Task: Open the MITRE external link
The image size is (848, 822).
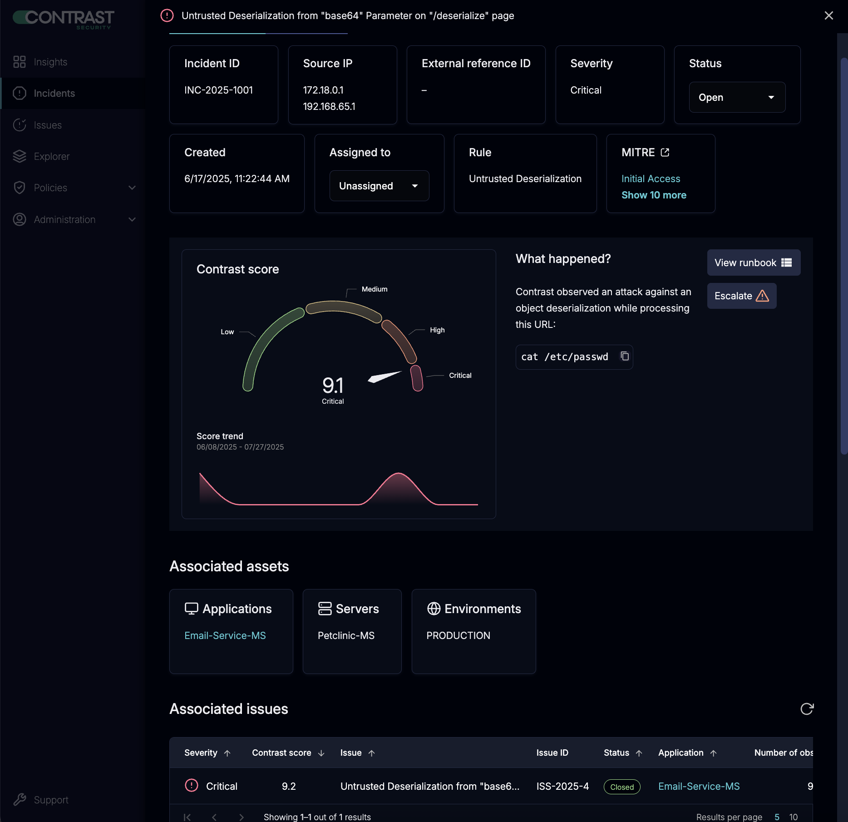Action: click(666, 153)
